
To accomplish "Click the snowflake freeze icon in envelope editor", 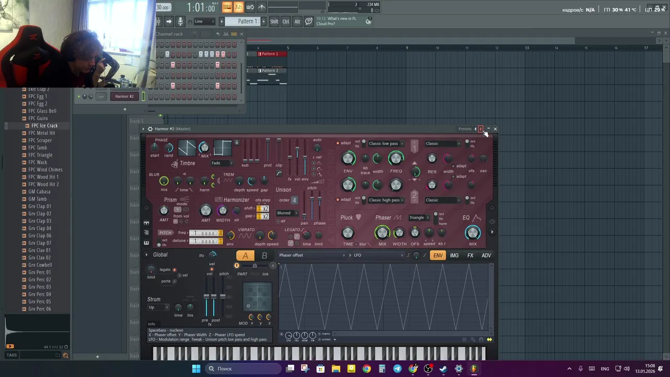I will (465, 340).
